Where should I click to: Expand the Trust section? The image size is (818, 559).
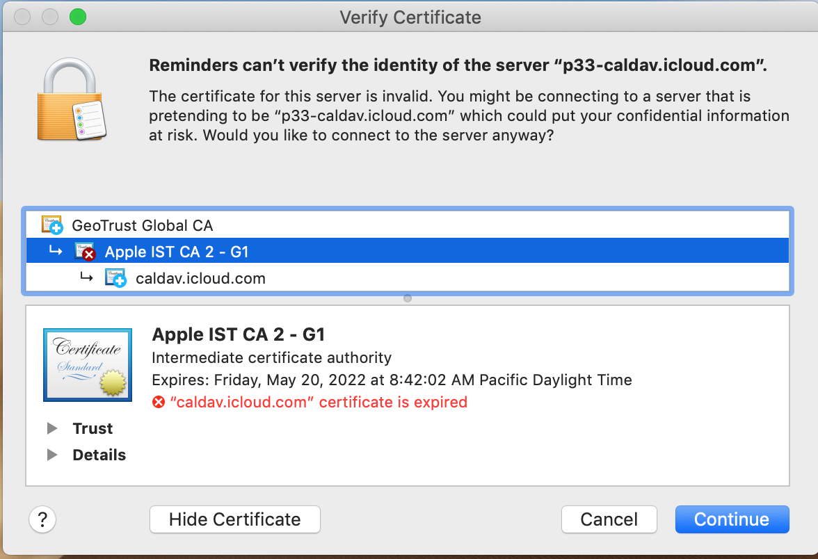(x=52, y=428)
